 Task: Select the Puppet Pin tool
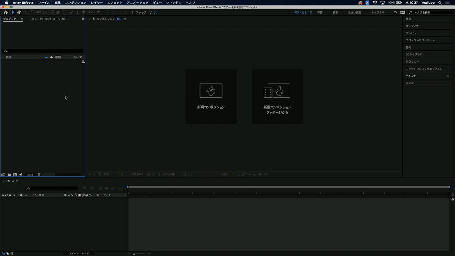point(98,12)
